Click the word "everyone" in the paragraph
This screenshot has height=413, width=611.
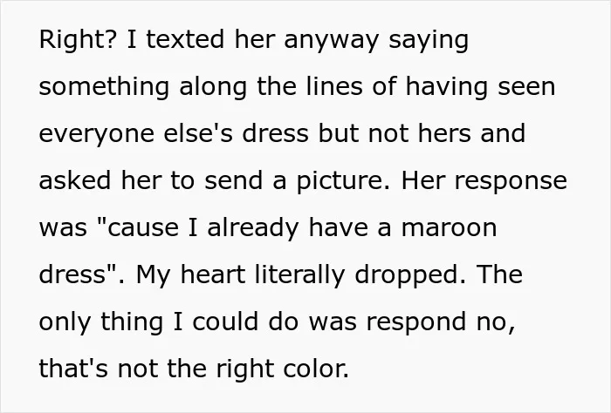click(x=97, y=134)
